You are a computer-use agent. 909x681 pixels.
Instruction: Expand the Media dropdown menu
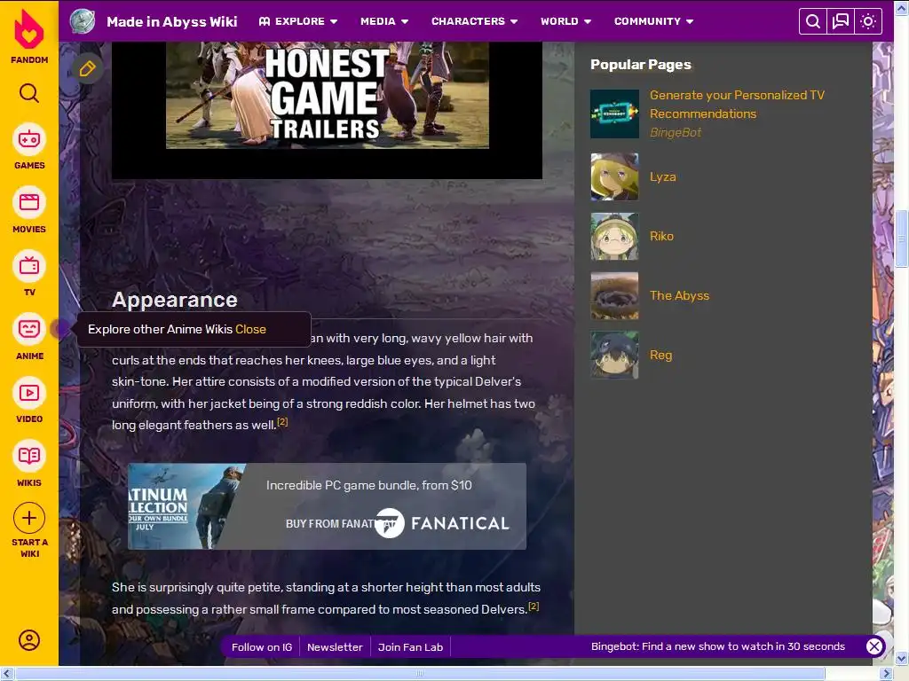pyautogui.click(x=384, y=21)
